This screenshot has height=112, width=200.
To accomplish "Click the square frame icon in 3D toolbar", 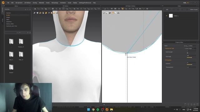I will 63,9.
